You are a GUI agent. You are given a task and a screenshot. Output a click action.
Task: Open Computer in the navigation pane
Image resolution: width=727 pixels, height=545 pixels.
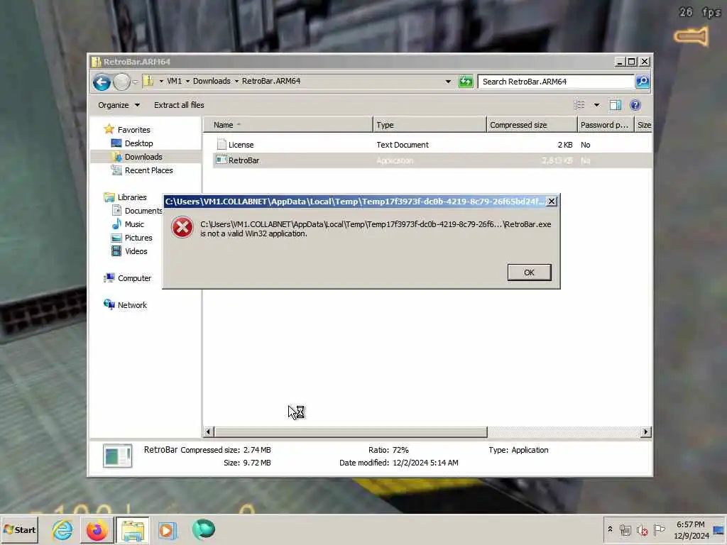(134, 278)
